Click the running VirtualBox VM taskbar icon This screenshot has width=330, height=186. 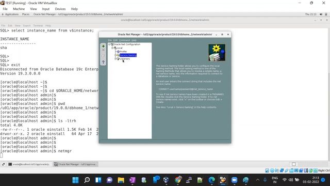[x=223, y=180]
